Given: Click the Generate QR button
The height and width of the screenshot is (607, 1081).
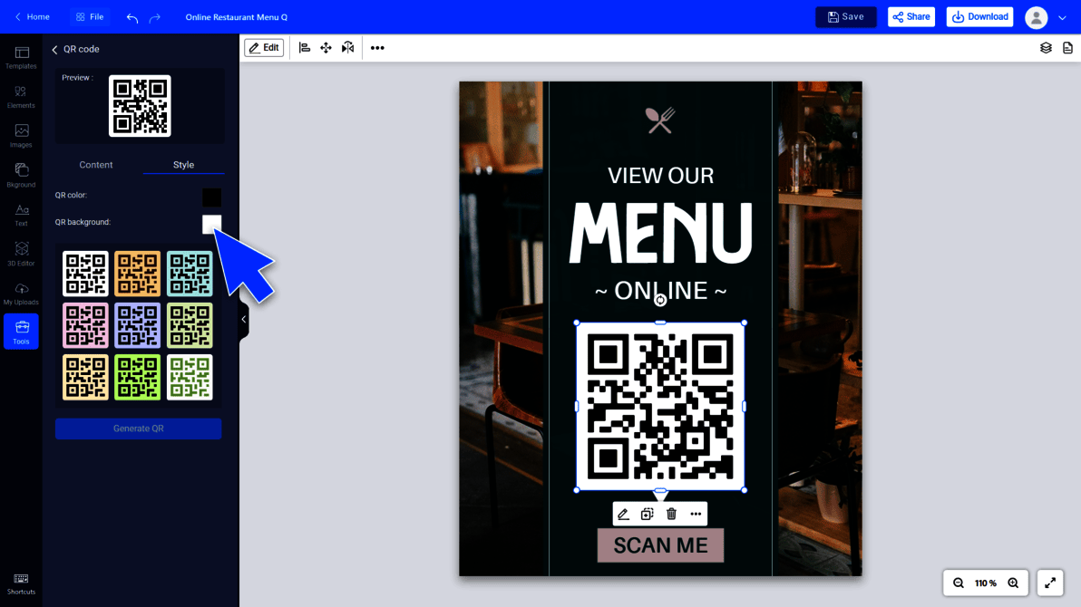Looking at the screenshot, I should [138, 428].
